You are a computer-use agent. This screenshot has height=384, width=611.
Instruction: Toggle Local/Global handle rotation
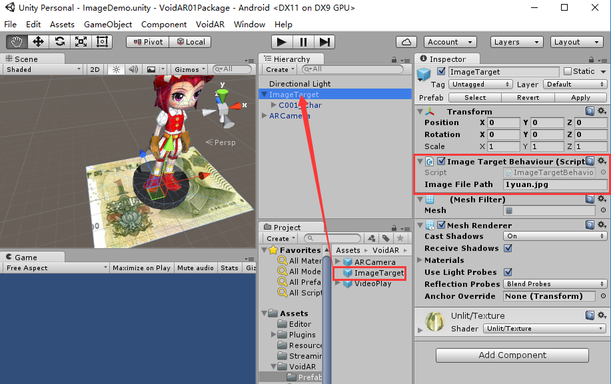click(191, 42)
